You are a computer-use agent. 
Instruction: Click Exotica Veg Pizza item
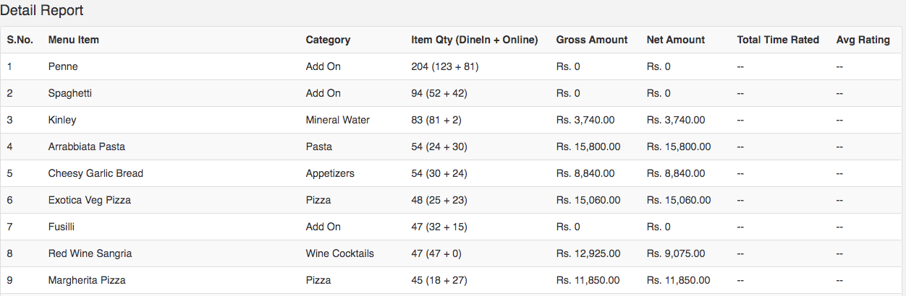[x=90, y=200]
